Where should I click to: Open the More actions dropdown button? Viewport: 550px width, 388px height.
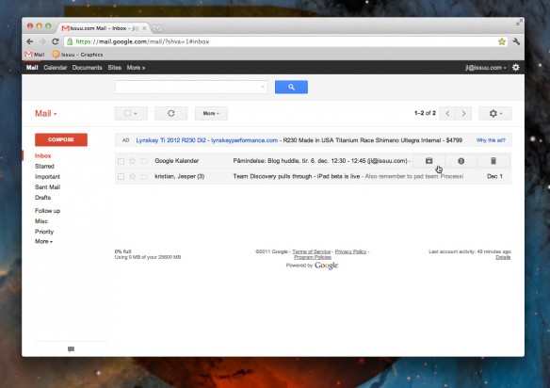pos(211,113)
